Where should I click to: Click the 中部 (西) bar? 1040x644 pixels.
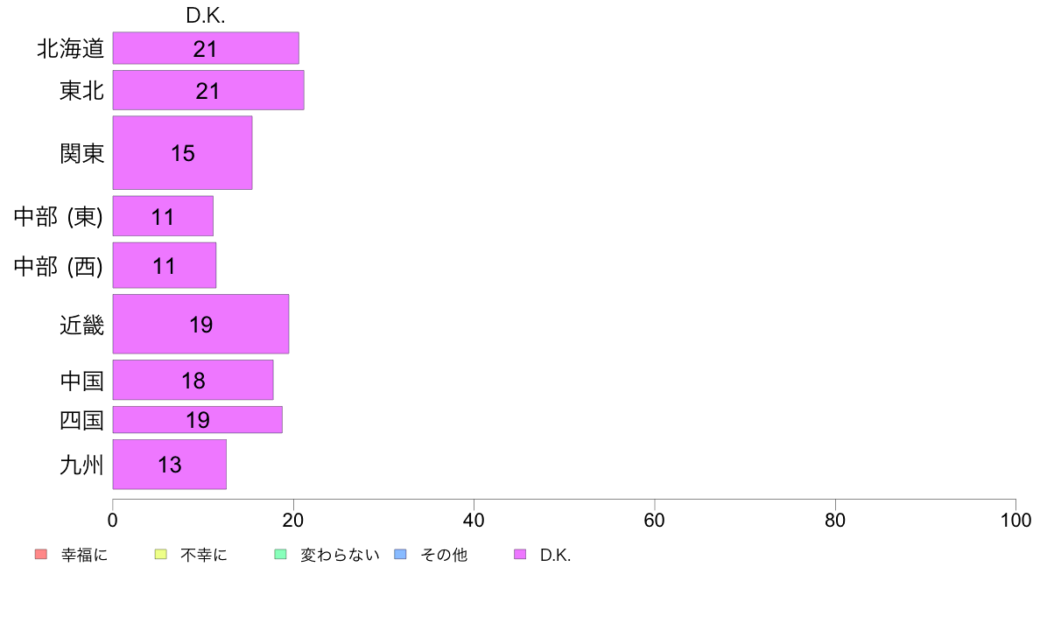click(x=164, y=265)
